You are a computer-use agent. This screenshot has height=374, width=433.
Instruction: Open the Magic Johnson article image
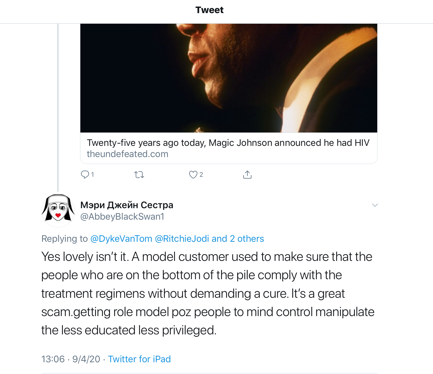click(229, 78)
